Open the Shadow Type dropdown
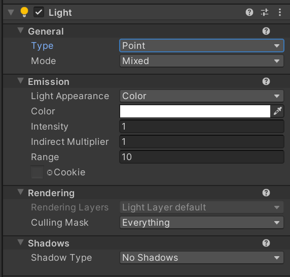Screen dimensions: 290x277 (202, 258)
